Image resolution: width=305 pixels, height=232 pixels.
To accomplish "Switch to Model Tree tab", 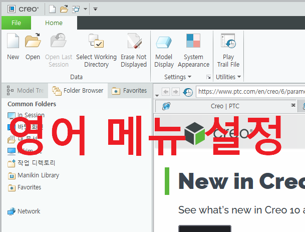I will click(25, 91).
